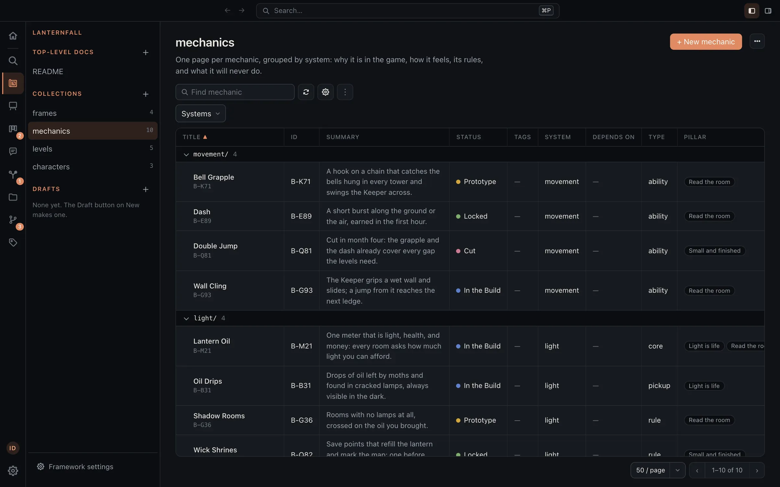The height and width of the screenshot is (487, 780).
Task: Click Small and finished pillar on Double Jump
Action: (714, 251)
